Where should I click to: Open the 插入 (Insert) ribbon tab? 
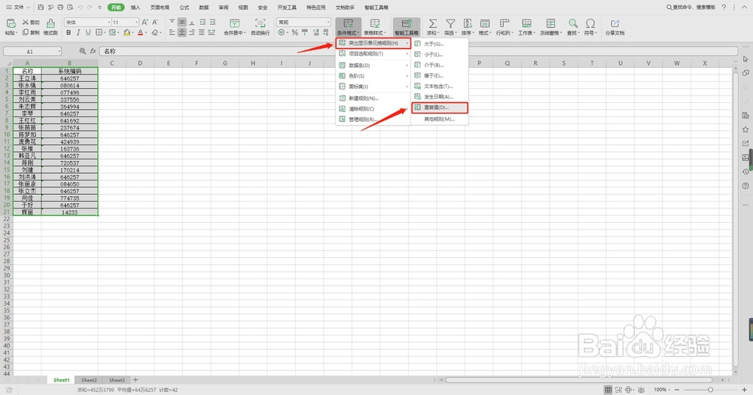[136, 8]
